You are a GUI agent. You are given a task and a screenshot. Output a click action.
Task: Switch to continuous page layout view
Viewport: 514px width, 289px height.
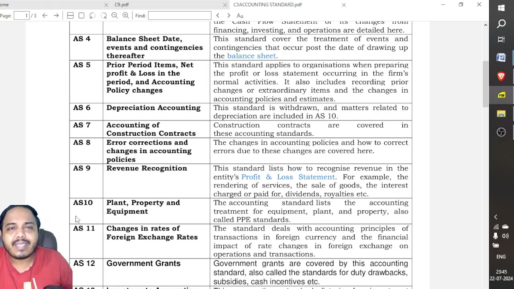click(70, 16)
